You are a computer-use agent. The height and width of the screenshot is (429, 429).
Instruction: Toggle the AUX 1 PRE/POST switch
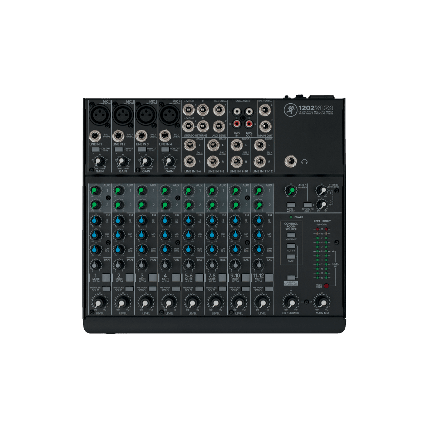291,204
